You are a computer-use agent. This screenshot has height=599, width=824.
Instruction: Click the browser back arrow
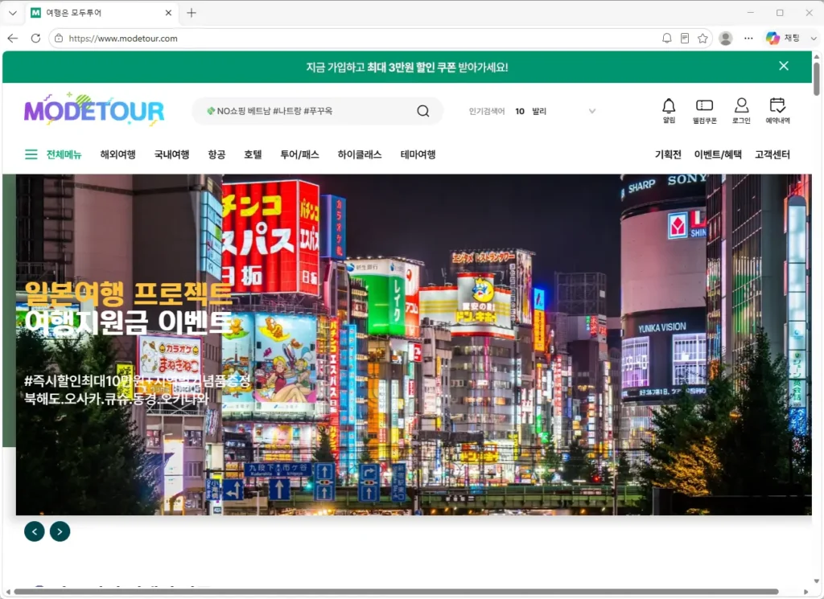13,39
